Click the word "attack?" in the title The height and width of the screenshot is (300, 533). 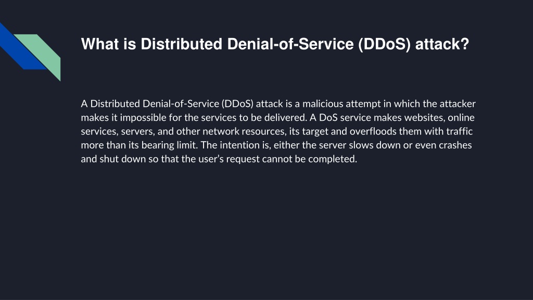(x=442, y=45)
